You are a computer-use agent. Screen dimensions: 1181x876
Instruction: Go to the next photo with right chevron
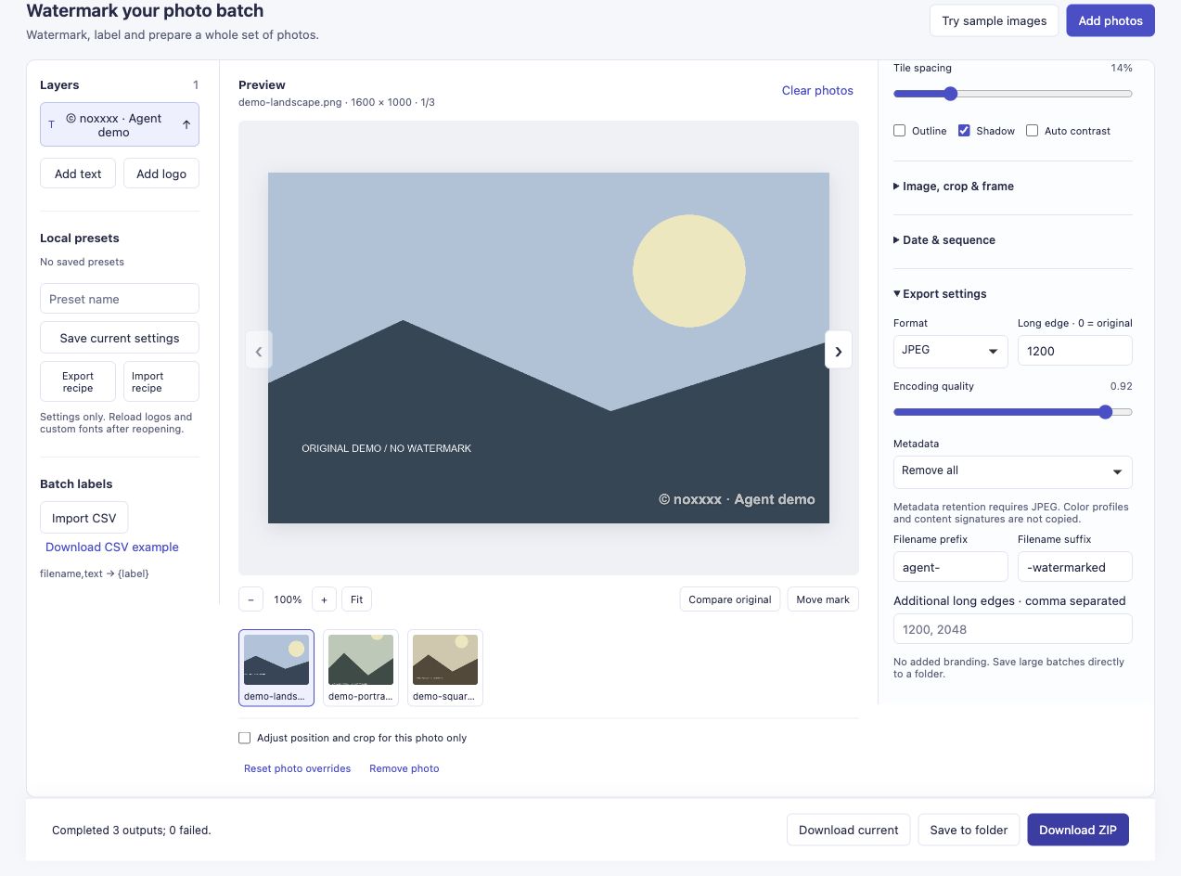click(839, 351)
